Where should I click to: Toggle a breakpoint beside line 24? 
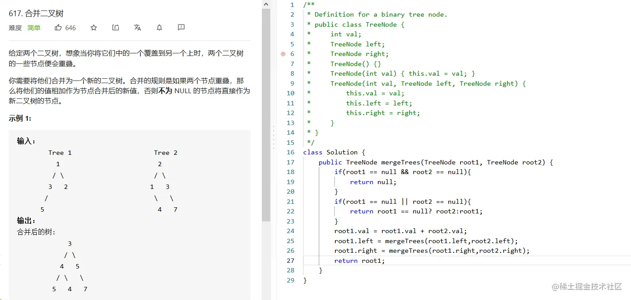point(283,231)
